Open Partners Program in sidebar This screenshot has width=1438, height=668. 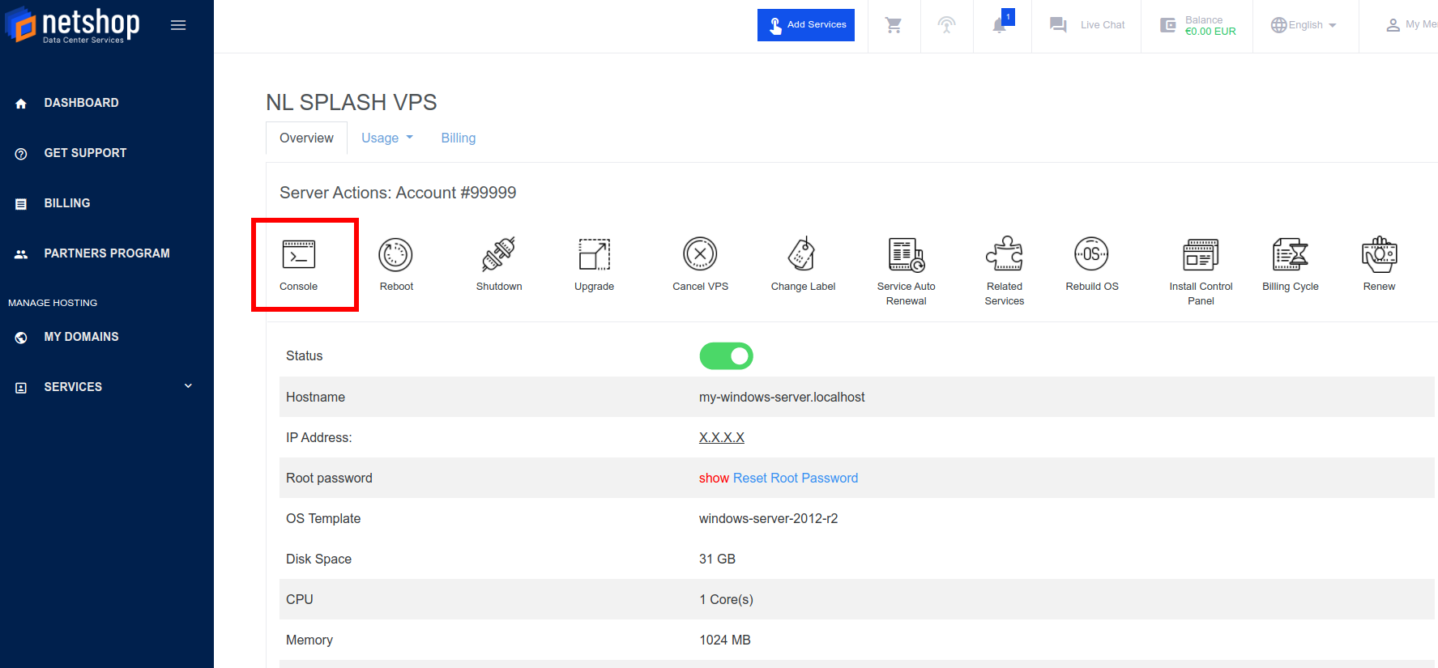pos(107,253)
